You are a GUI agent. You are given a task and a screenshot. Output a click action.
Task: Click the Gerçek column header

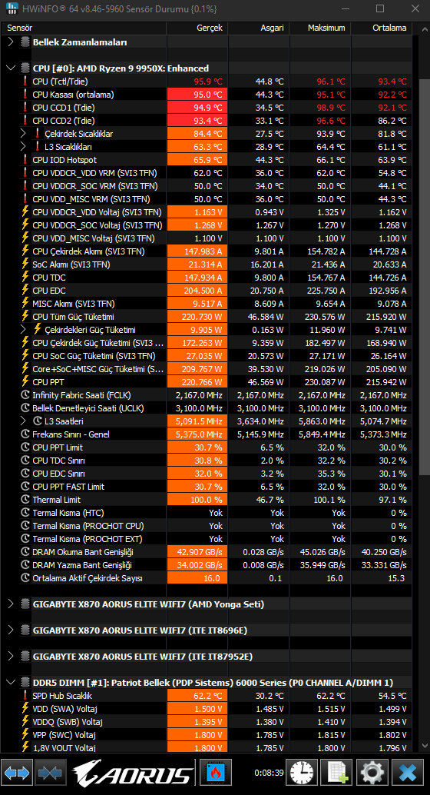(x=197, y=28)
